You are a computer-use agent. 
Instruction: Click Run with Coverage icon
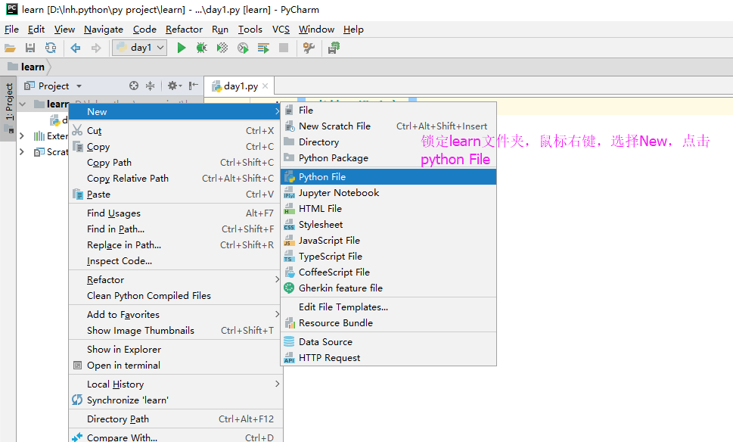[x=222, y=48]
